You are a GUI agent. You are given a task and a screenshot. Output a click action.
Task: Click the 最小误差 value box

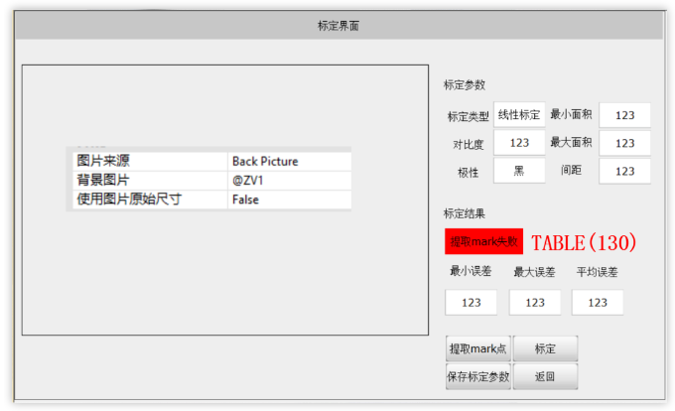click(x=471, y=303)
